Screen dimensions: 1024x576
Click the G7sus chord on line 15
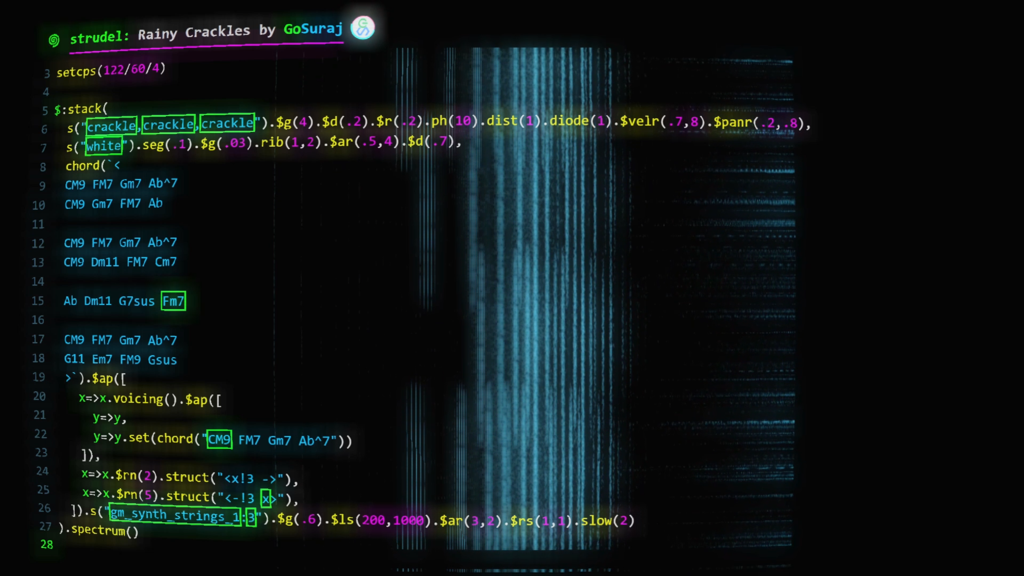click(136, 301)
